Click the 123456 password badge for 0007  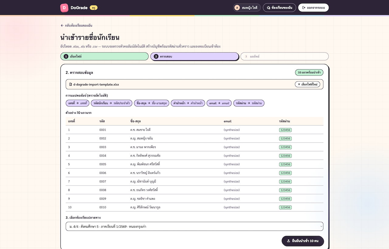tap(285, 182)
